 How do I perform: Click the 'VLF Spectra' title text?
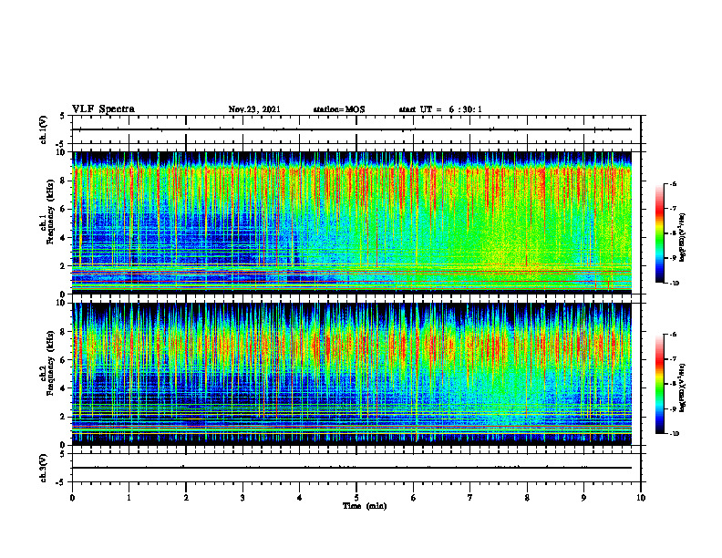pyautogui.click(x=103, y=109)
